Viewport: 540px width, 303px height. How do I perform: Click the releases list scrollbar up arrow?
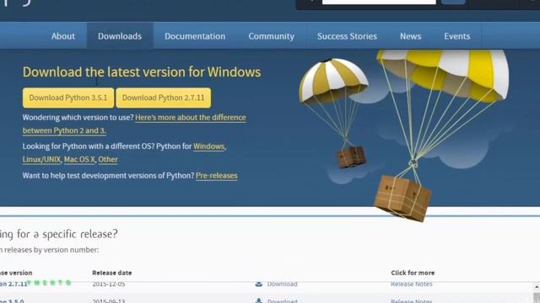537,287
